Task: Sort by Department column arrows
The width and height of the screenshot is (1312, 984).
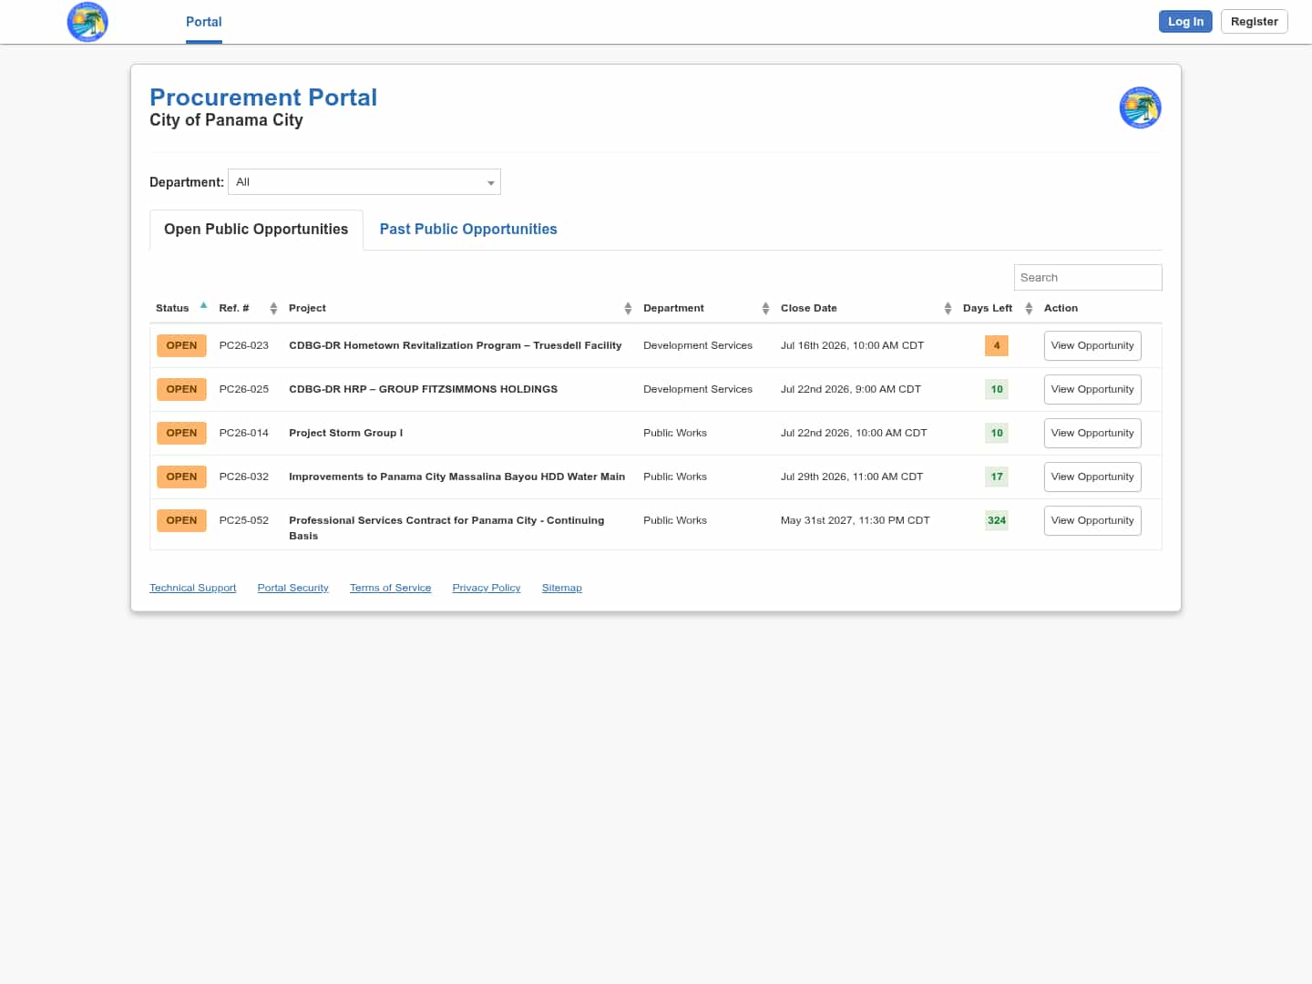Action: 765,309
